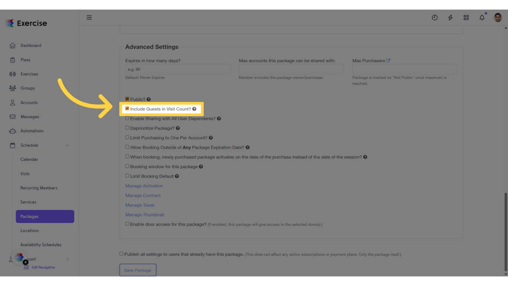Viewport: 508px width, 286px height.
Task: Enable the Deprioritize Package checkbox
Action: click(127, 128)
